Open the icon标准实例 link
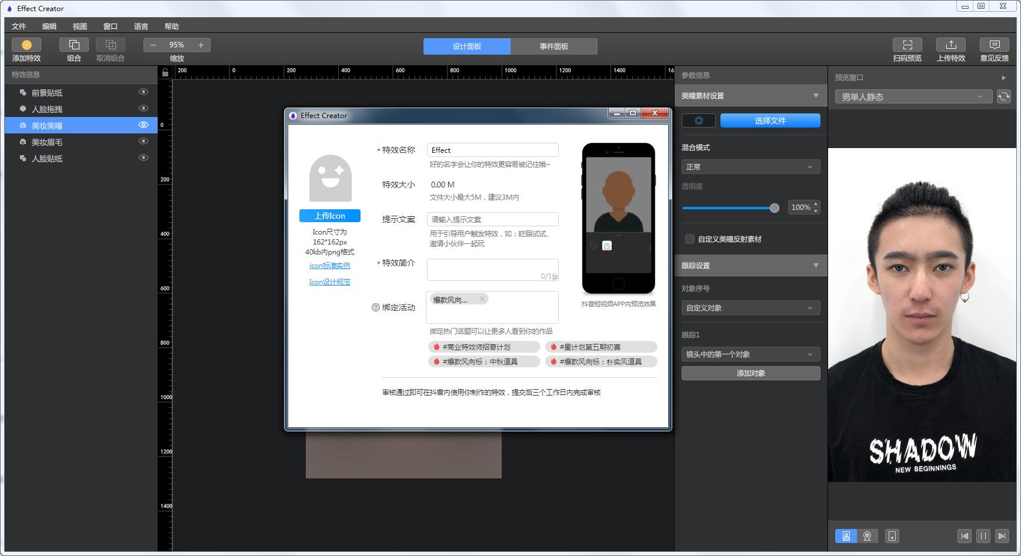The width and height of the screenshot is (1021, 556). tap(329, 265)
